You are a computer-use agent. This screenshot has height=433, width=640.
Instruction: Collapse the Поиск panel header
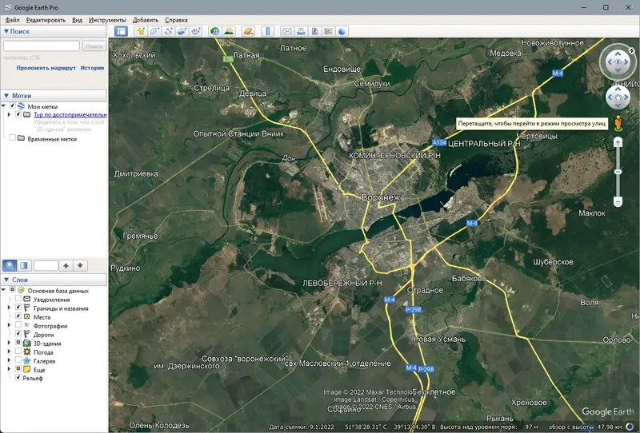(x=54, y=31)
